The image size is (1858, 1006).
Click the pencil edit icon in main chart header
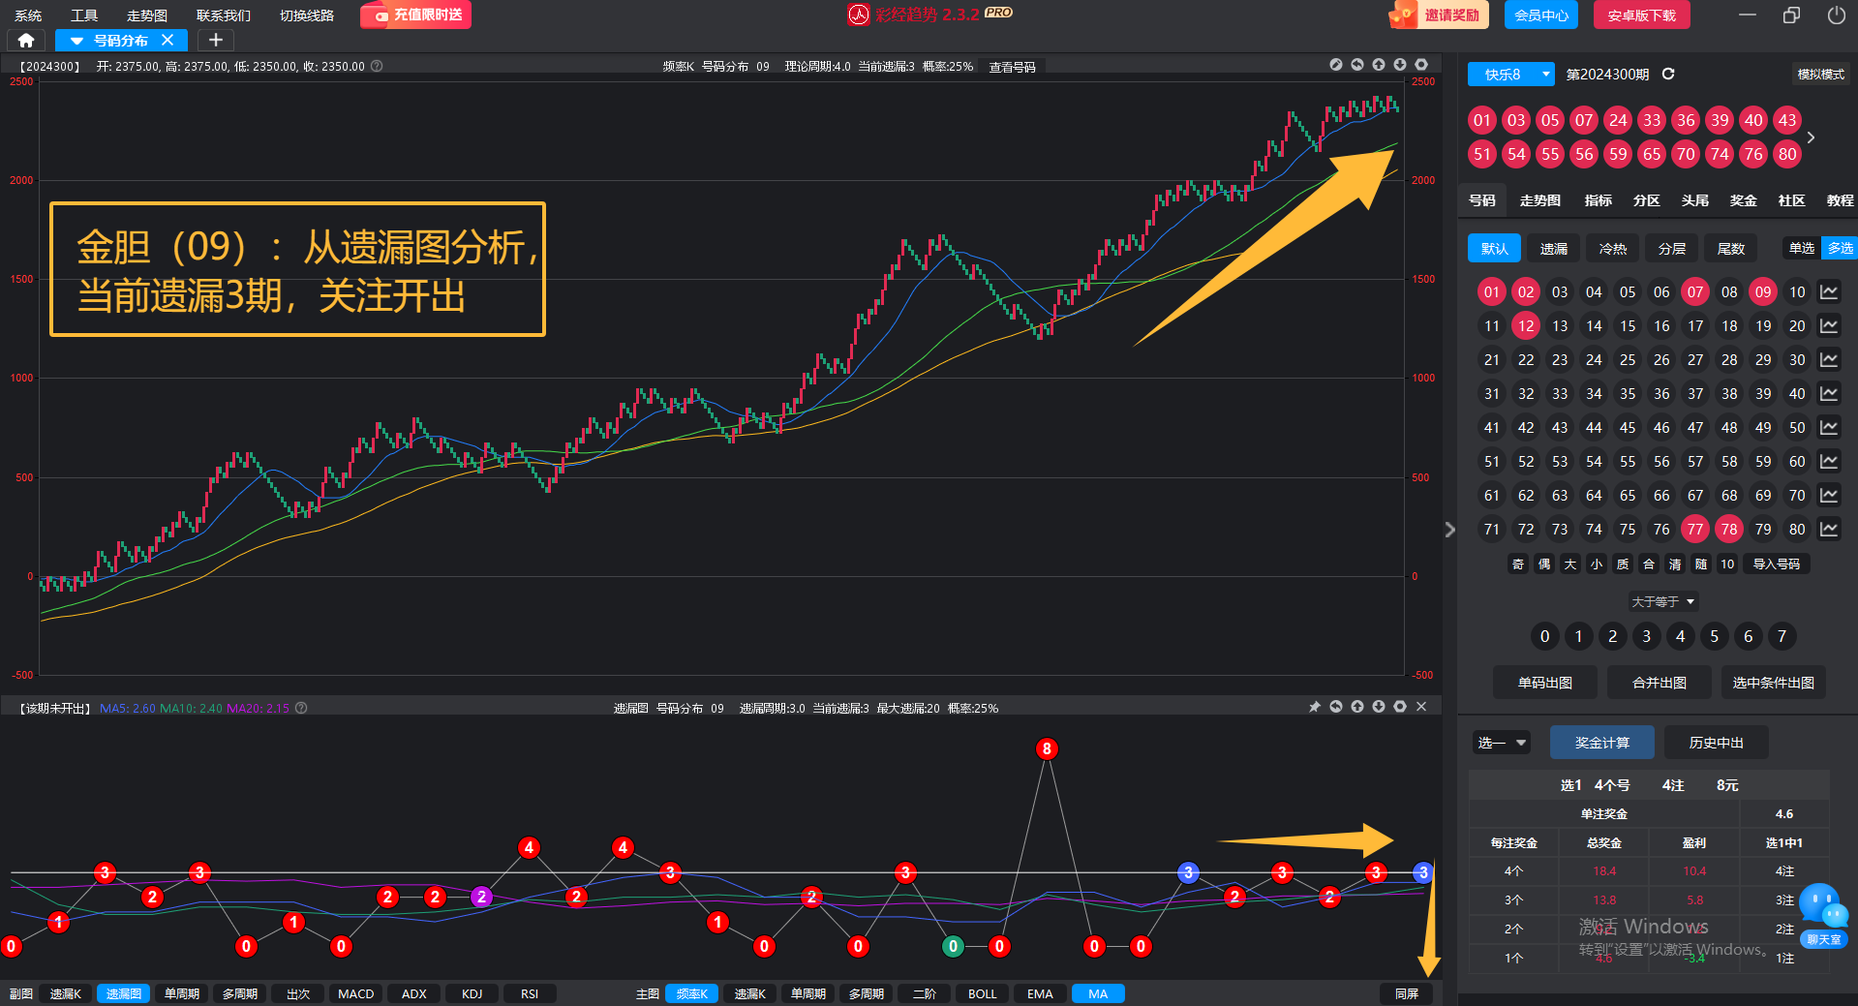pos(1336,65)
